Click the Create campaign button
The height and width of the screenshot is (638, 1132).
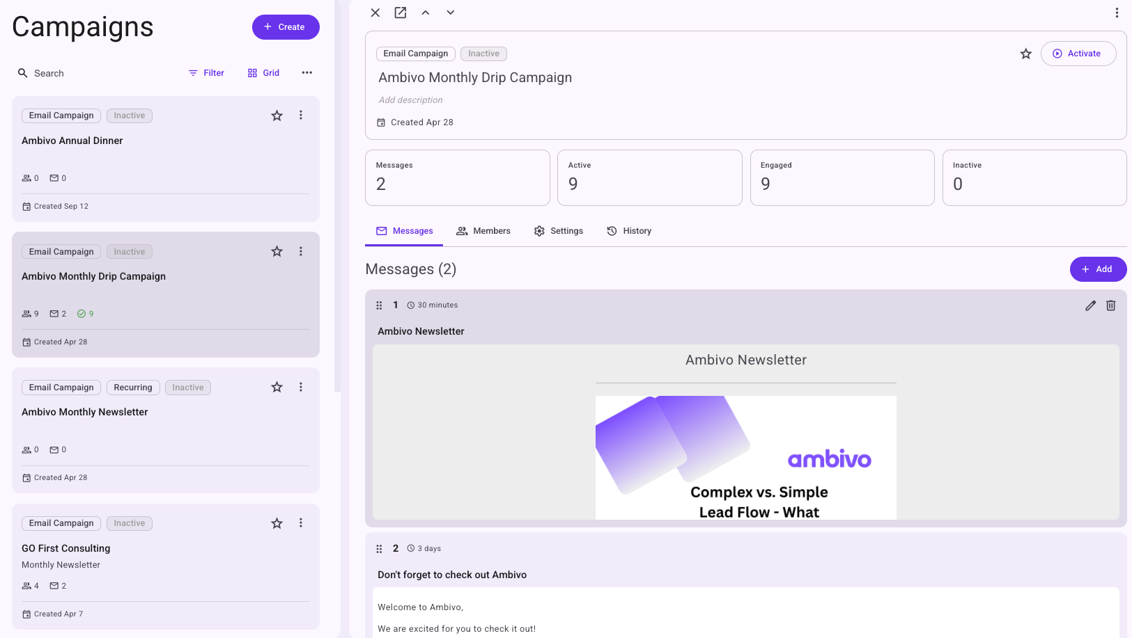286,27
